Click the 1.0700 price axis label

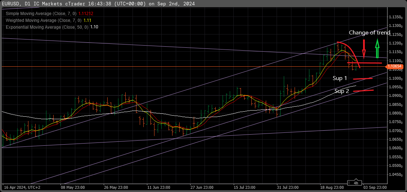pos(395,131)
